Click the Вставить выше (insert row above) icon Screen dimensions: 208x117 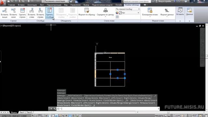(5, 10)
